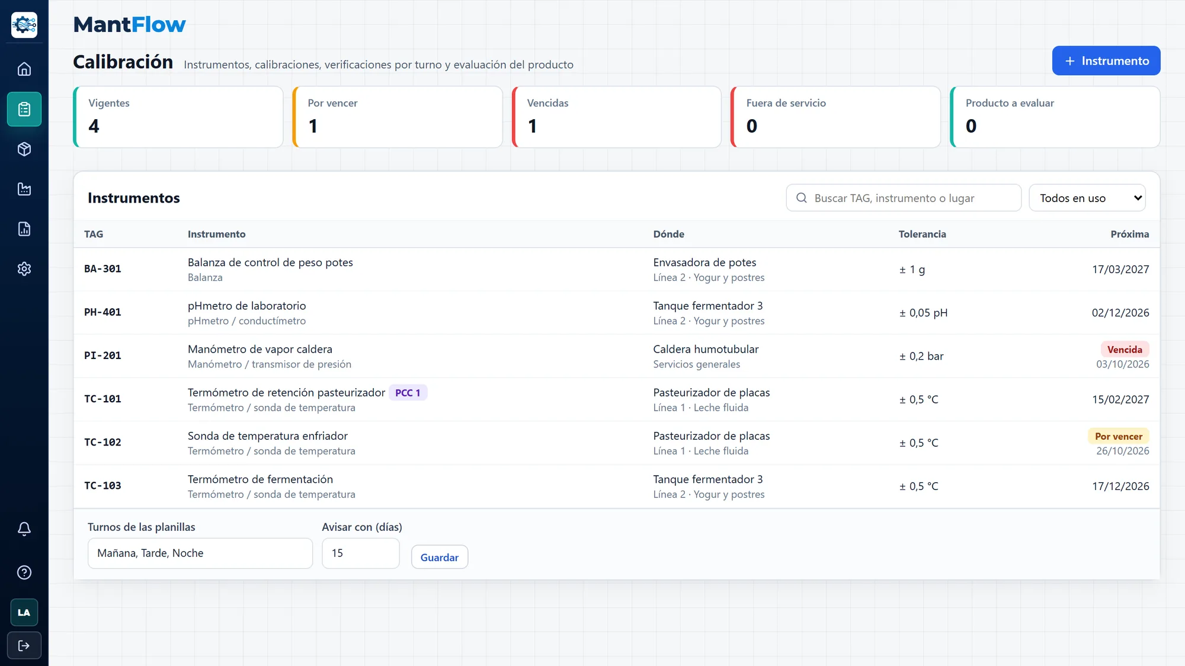
Task: Click the Avisar con (días) field
Action: point(361,553)
